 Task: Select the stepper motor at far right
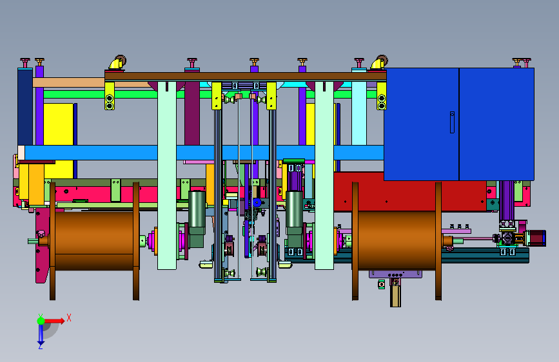tap(536, 238)
